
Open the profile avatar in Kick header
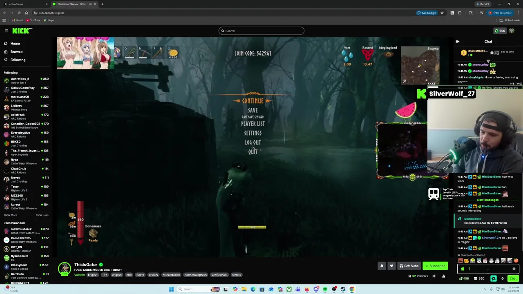click(x=512, y=31)
